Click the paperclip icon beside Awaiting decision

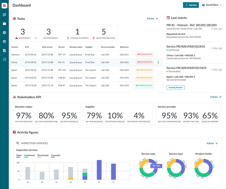tap(94, 38)
